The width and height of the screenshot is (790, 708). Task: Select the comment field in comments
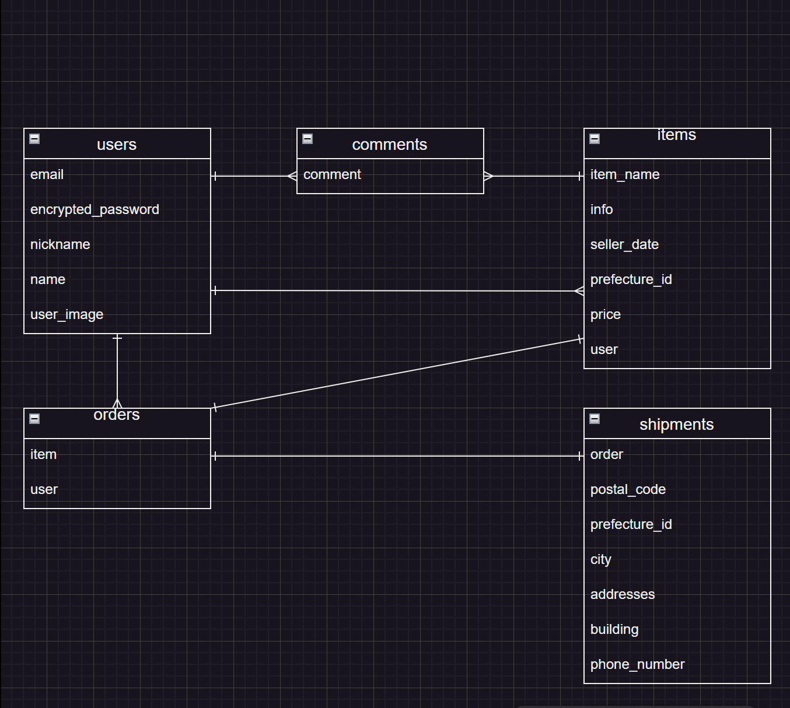[x=331, y=174]
